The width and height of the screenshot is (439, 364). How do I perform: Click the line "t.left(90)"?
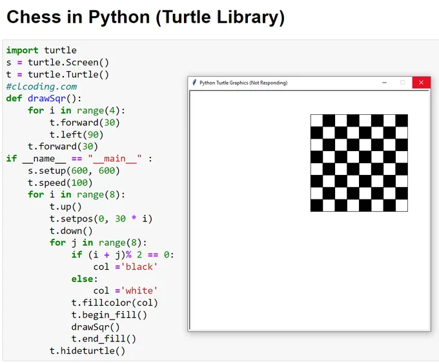(x=76, y=135)
